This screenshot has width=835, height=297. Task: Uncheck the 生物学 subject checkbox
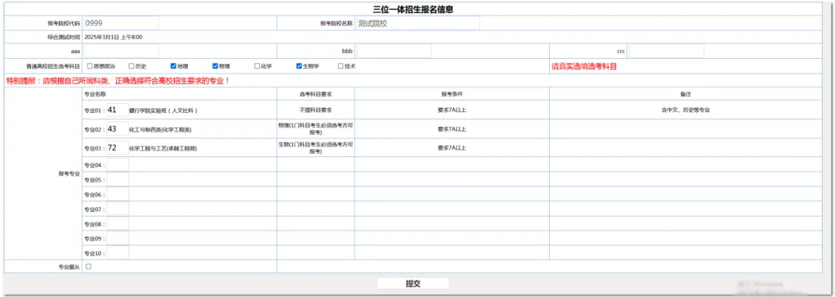299,67
